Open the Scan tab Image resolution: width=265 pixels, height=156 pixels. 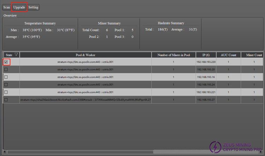[6, 7]
